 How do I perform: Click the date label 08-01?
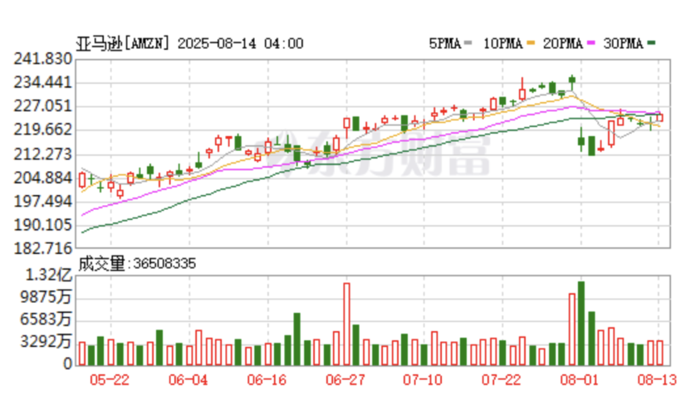pos(580,380)
